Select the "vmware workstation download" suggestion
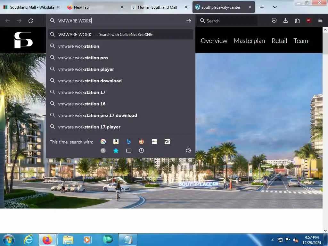Viewport: 328px width, 246px height. coord(120,81)
